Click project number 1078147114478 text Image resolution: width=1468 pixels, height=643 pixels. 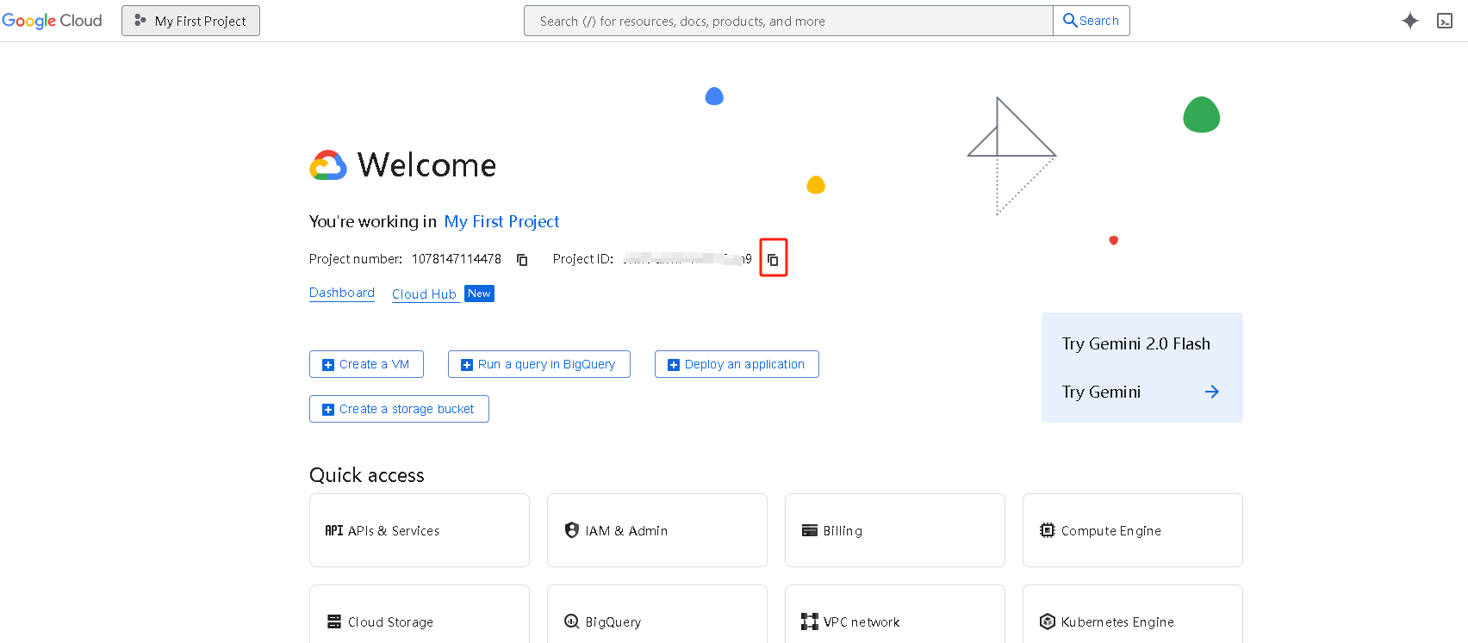coord(457,259)
